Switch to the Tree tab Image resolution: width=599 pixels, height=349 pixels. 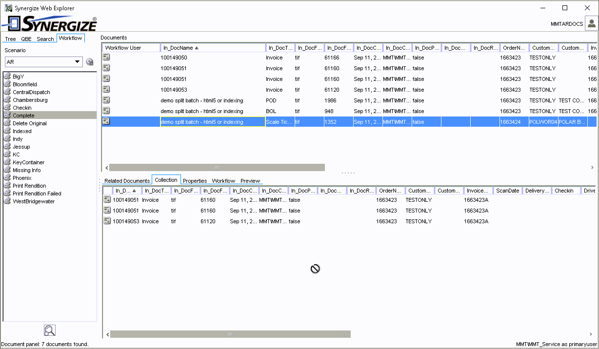click(10, 39)
